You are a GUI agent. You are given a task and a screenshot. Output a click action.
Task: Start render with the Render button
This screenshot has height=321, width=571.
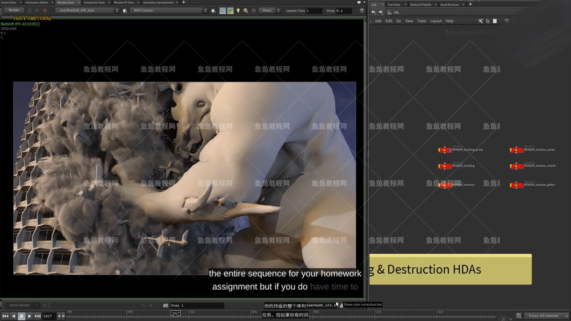[14, 10]
